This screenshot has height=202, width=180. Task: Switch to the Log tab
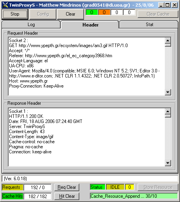tap(31, 25)
